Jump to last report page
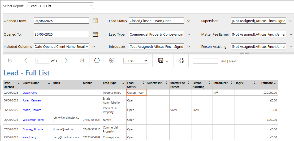Image resolution: width=294 pixels, height=141 pixels. [82, 61]
